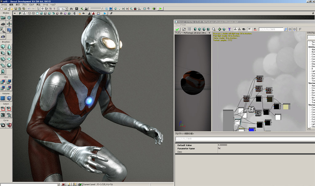Click the Desc property row
The width and height of the screenshot is (315, 186).
[245, 152]
